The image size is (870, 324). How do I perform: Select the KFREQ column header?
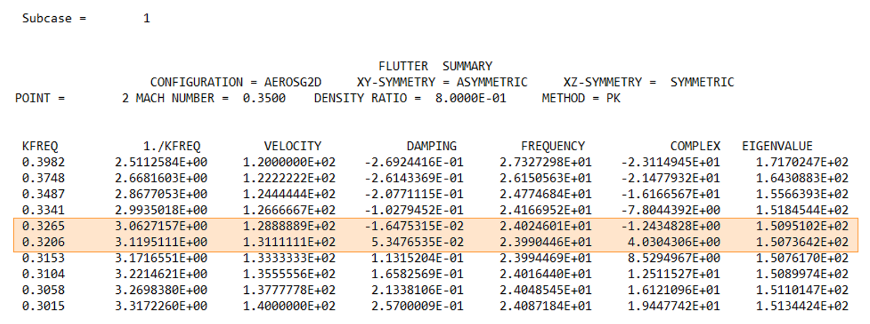pos(40,146)
